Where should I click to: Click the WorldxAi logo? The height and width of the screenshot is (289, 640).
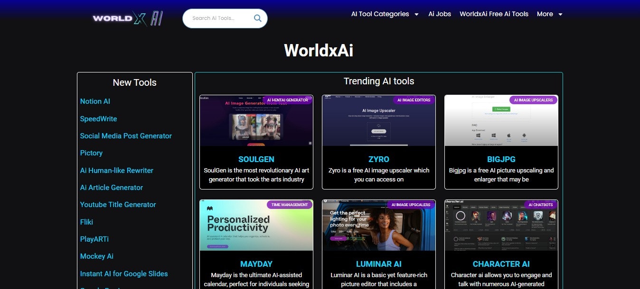pyautogui.click(x=126, y=18)
